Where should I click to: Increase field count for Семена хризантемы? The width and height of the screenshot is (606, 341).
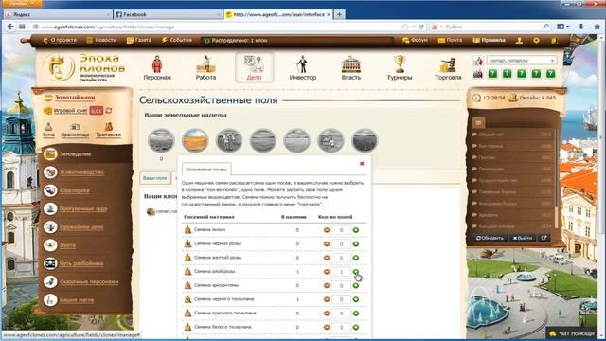[356, 286]
